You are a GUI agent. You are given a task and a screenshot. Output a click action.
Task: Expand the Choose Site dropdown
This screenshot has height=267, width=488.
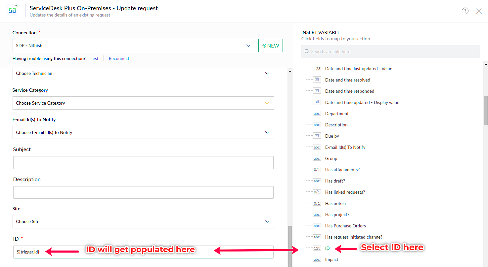pyautogui.click(x=143, y=221)
